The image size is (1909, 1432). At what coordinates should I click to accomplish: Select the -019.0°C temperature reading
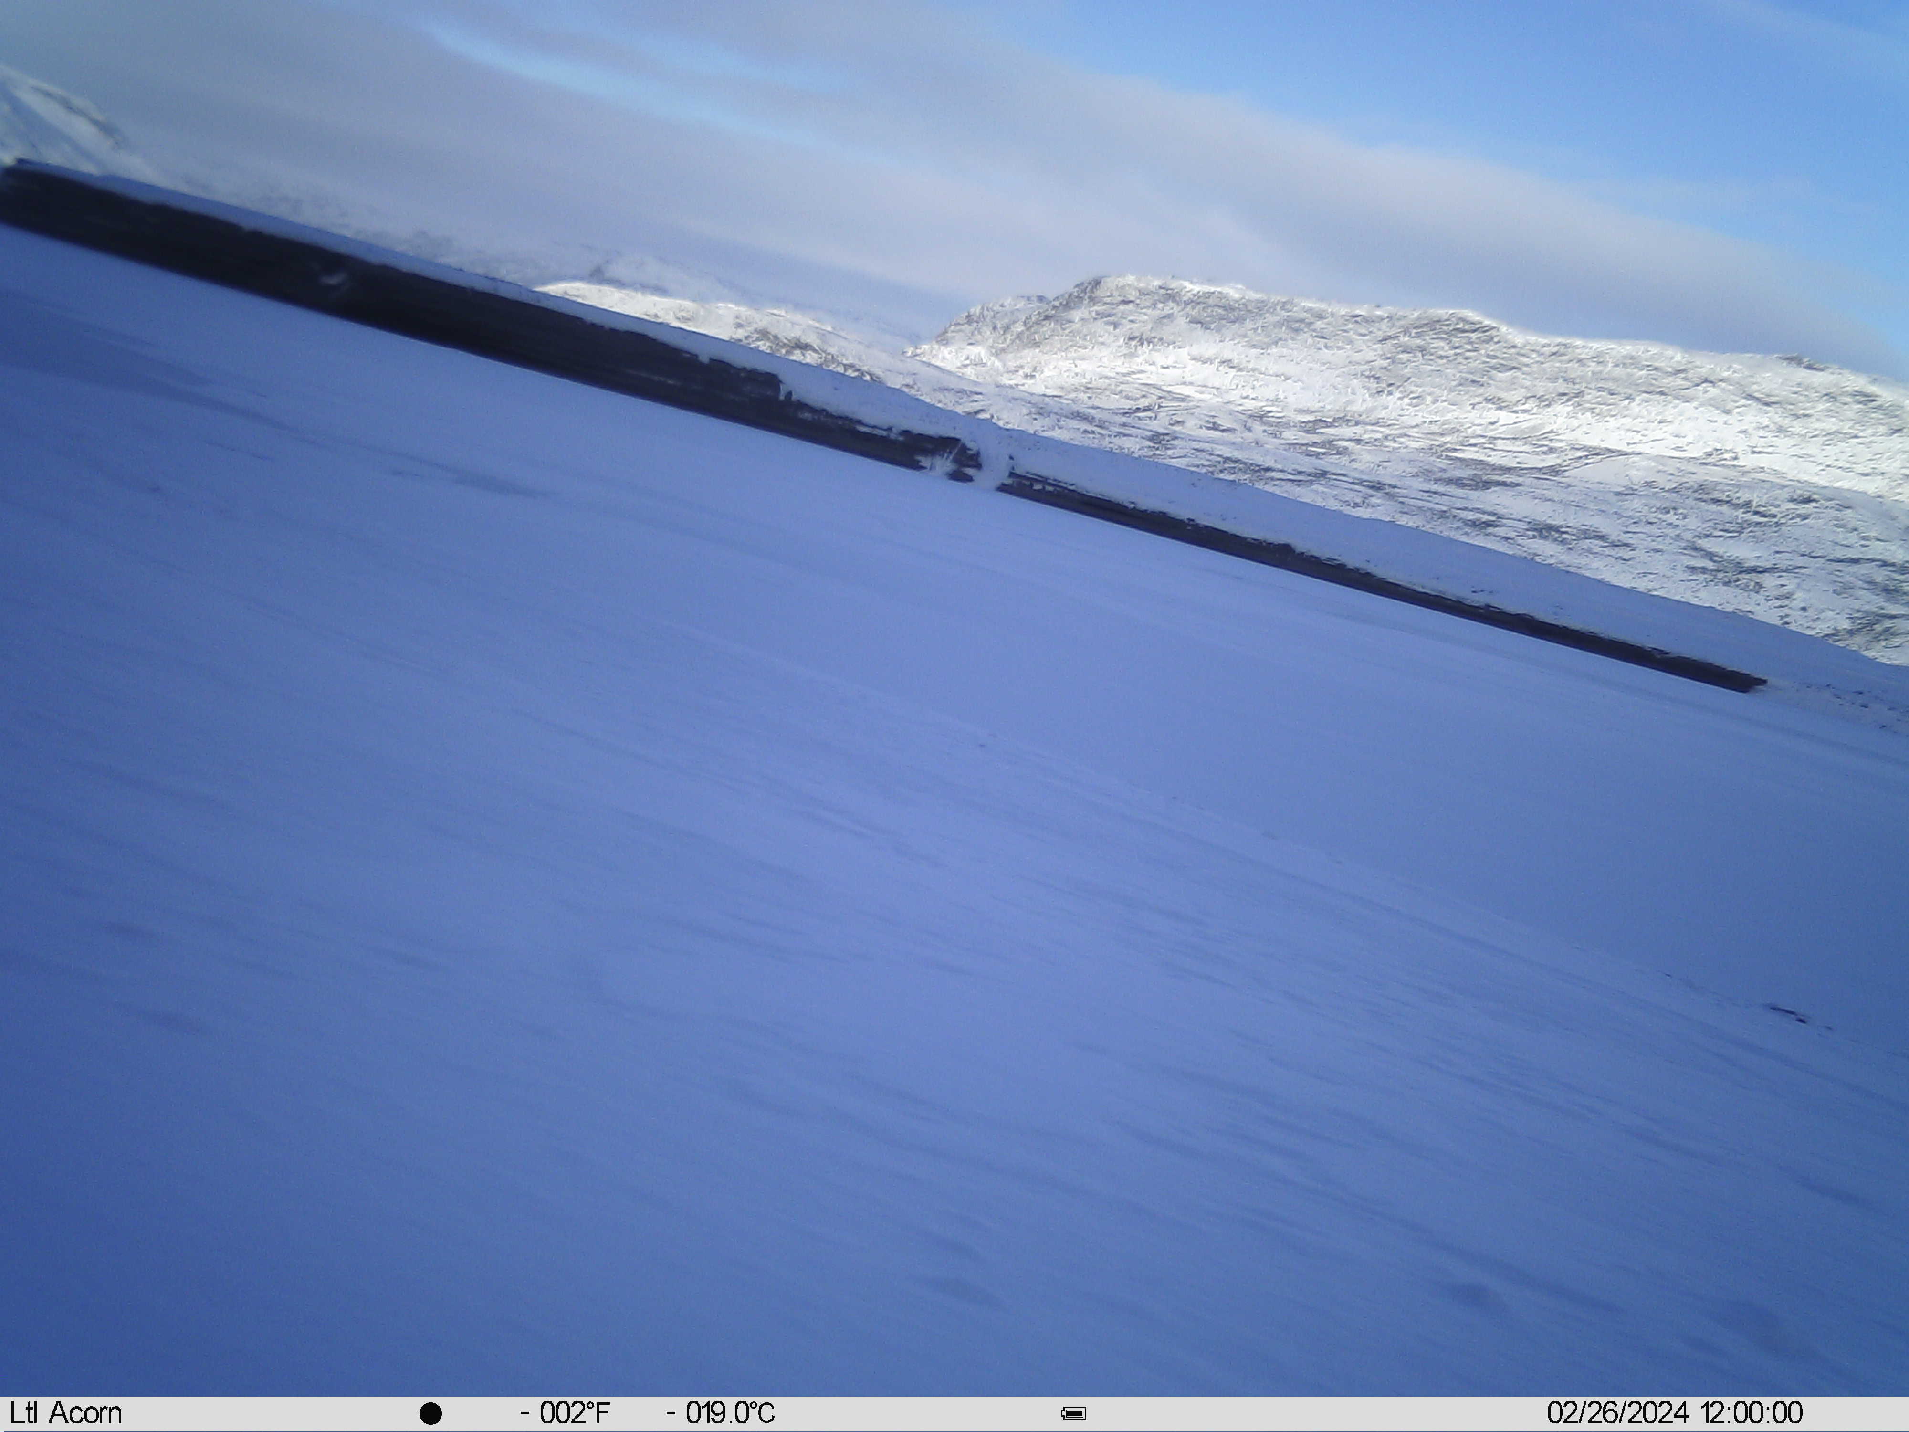coord(721,1413)
